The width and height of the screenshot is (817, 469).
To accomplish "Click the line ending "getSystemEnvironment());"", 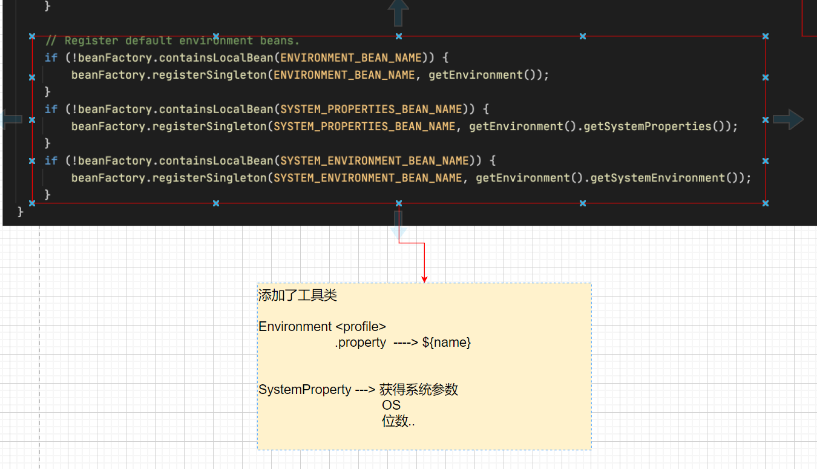I will coord(412,178).
